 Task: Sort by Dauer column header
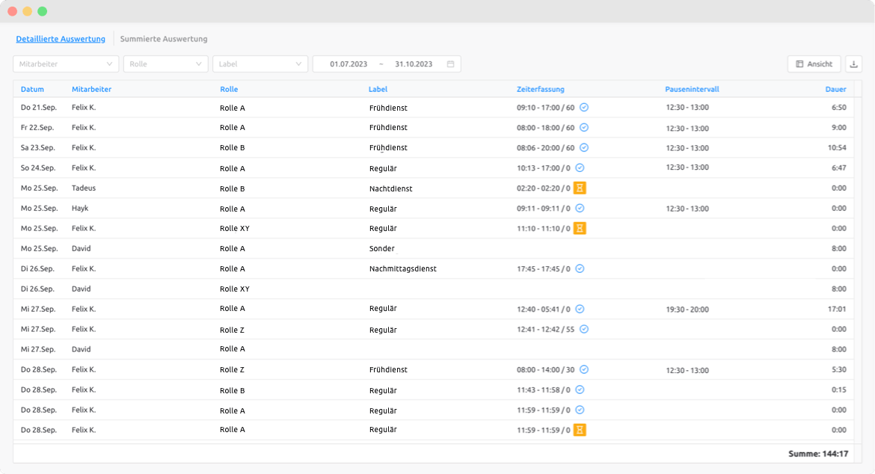pyautogui.click(x=836, y=89)
